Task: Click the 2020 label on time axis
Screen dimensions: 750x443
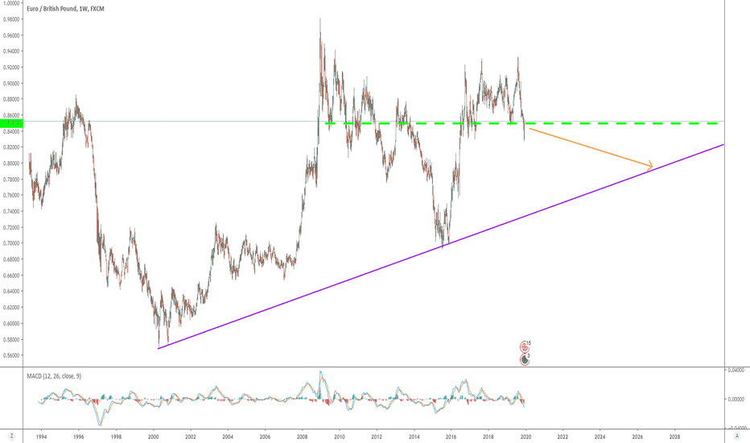Action: (x=525, y=436)
